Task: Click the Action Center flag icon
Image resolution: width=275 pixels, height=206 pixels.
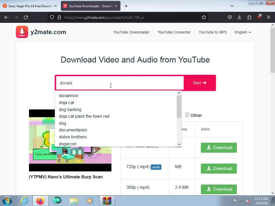Action: tap(235, 201)
